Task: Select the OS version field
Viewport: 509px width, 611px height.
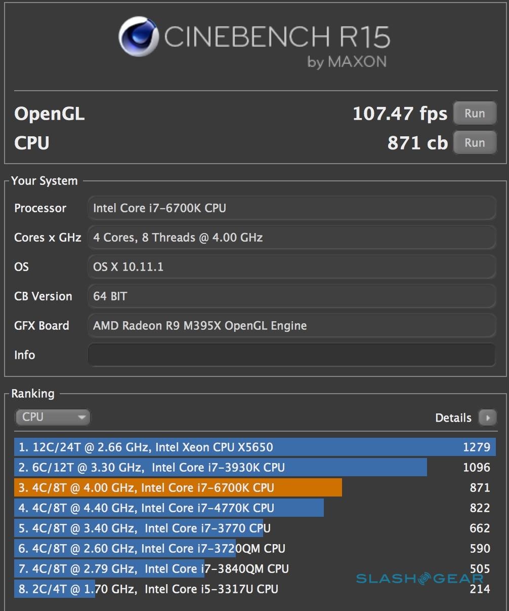Action: coord(291,267)
